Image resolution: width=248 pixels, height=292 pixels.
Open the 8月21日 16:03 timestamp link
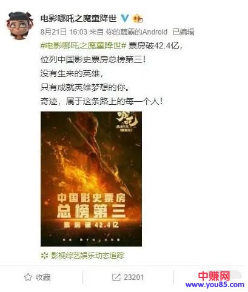(x=64, y=32)
